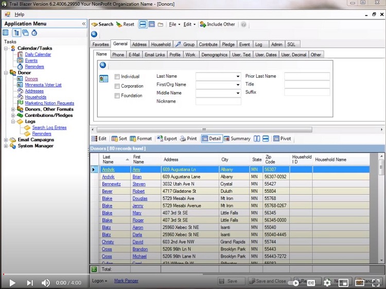Open the Pivot view

(x=282, y=139)
